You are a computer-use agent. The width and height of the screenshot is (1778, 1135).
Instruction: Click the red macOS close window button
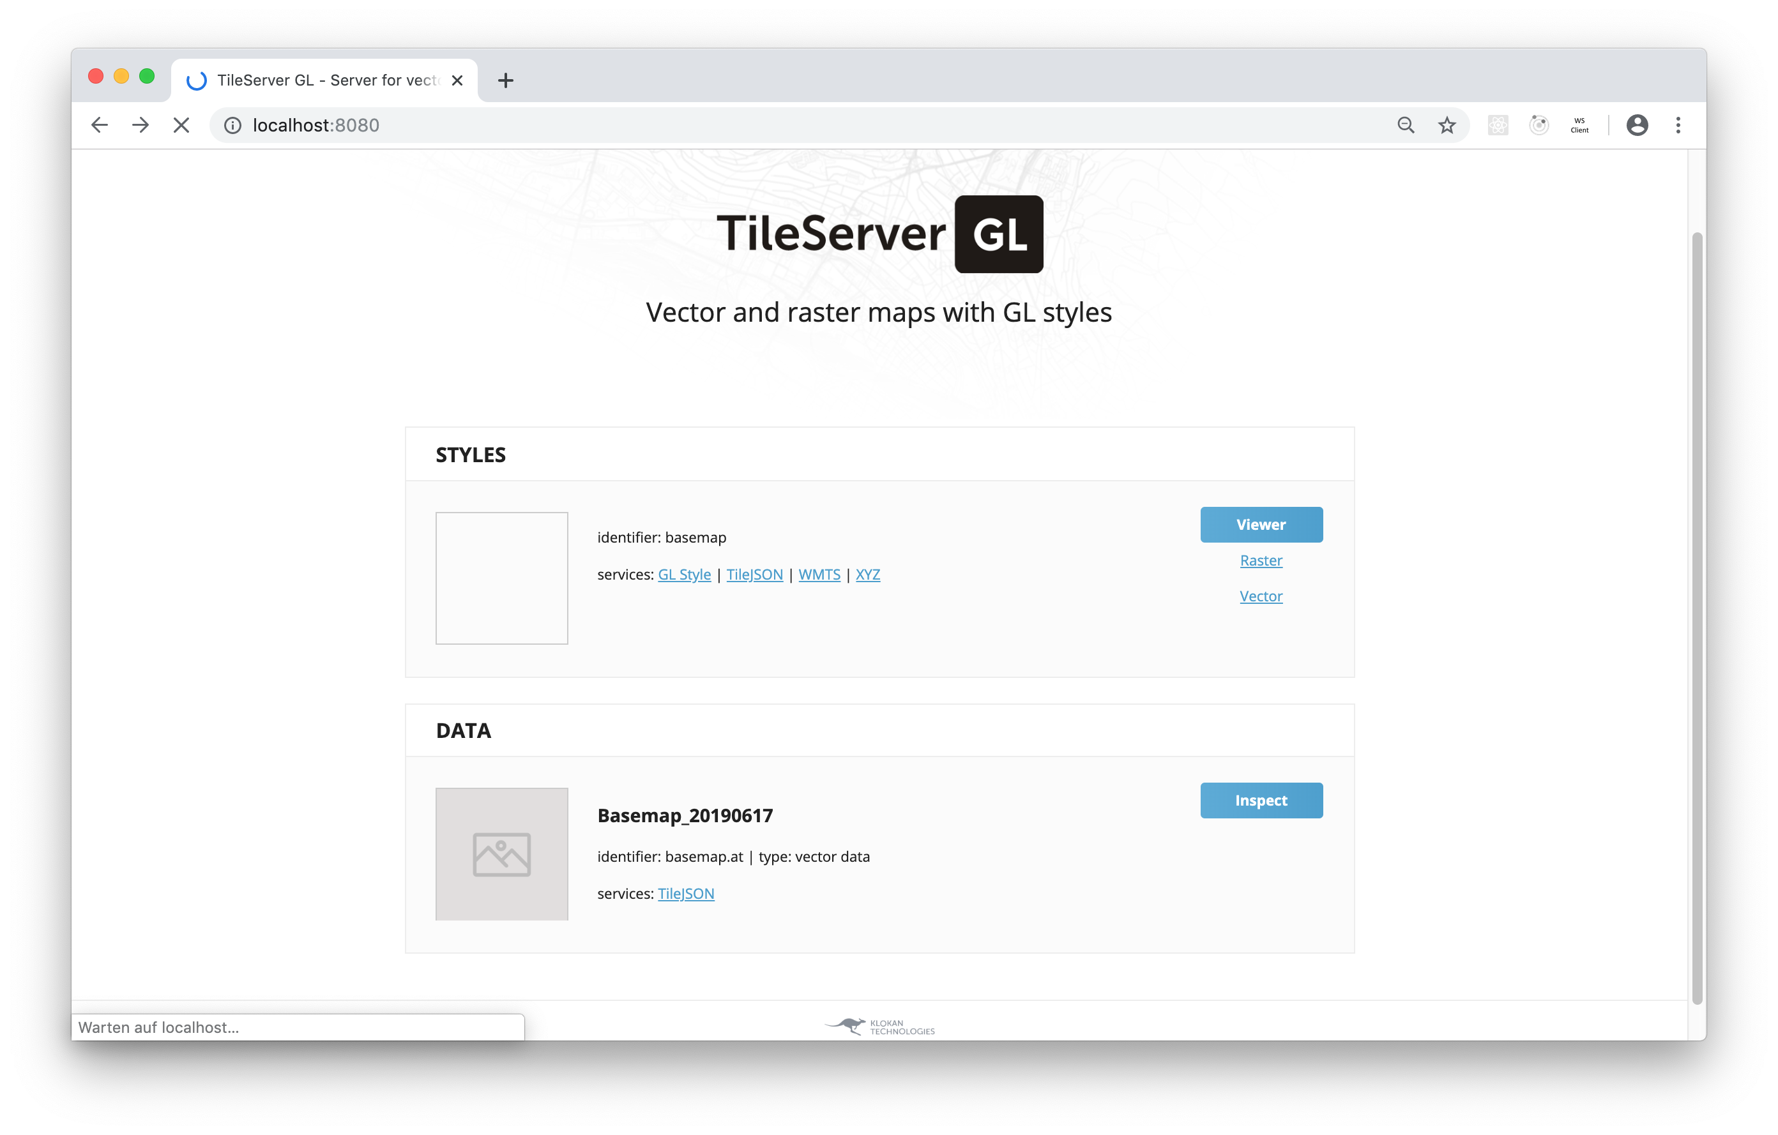tap(96, 77)
